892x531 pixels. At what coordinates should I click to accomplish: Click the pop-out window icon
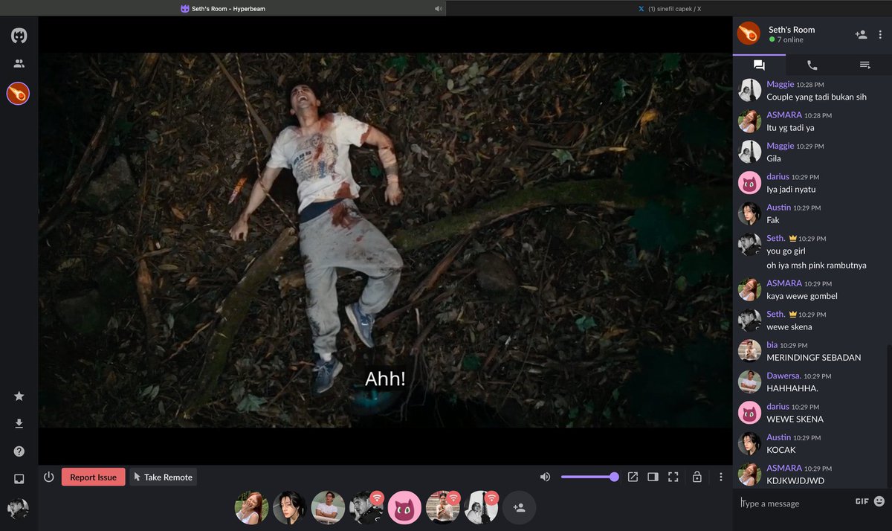(x=633, y=477)
